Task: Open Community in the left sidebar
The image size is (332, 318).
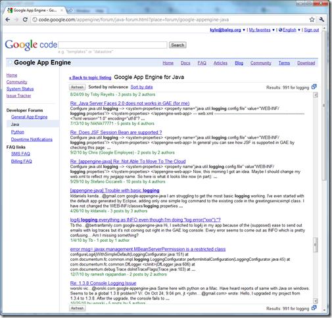Action: [x=17, y=82]
